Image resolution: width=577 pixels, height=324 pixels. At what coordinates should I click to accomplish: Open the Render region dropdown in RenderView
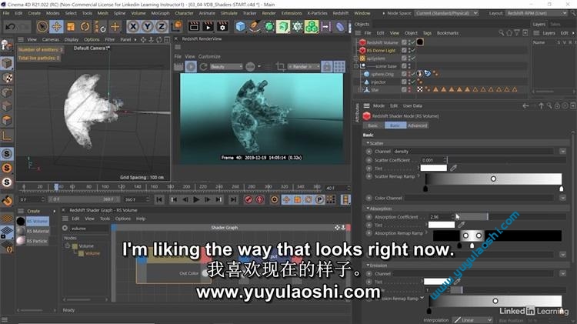click(x=304, y=67)
